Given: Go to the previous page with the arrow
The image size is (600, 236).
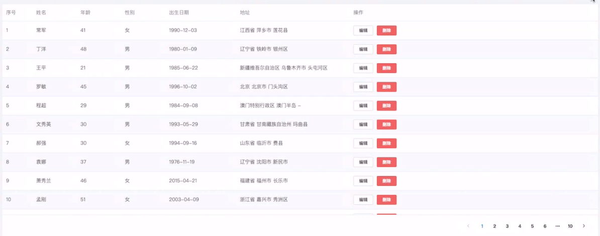Looking at the screenshot, I should [468, 226].
